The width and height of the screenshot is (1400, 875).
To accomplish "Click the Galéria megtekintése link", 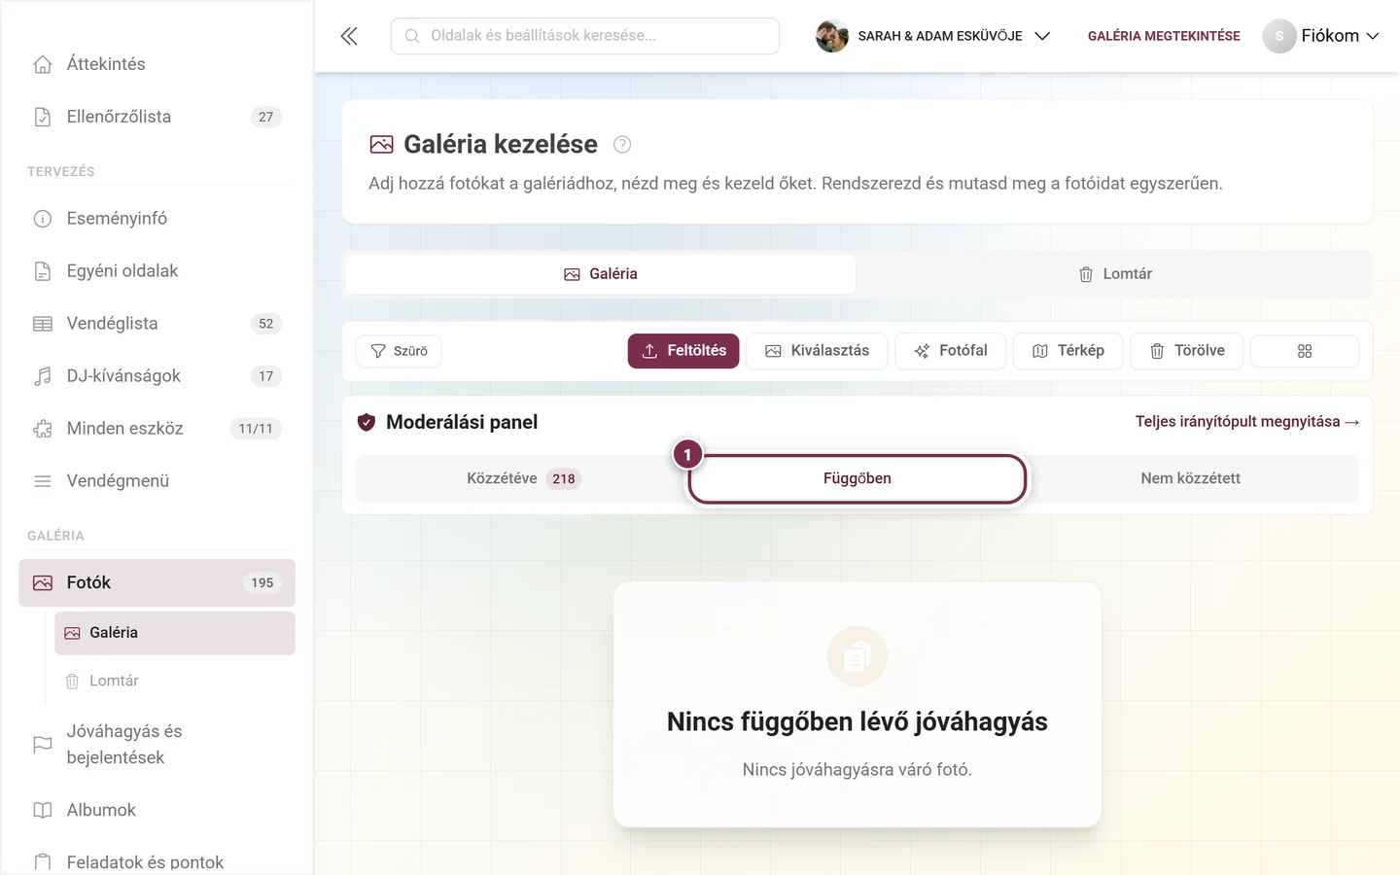I will [1164, 36].
